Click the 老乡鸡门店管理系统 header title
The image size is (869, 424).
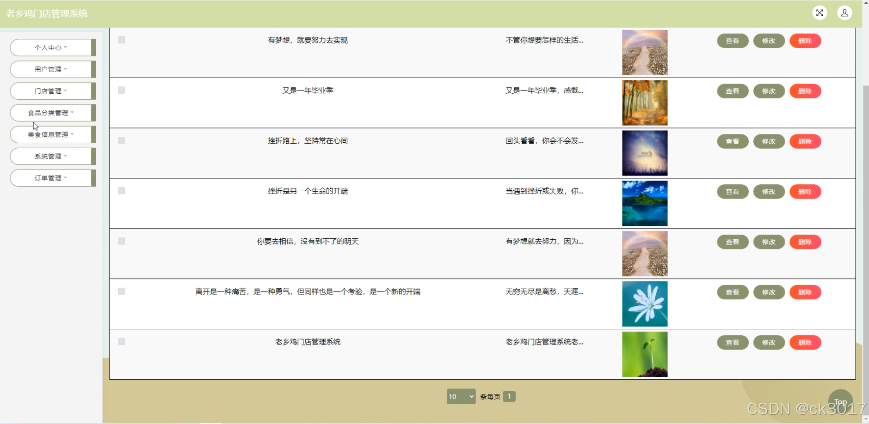(x=47, y=13)
